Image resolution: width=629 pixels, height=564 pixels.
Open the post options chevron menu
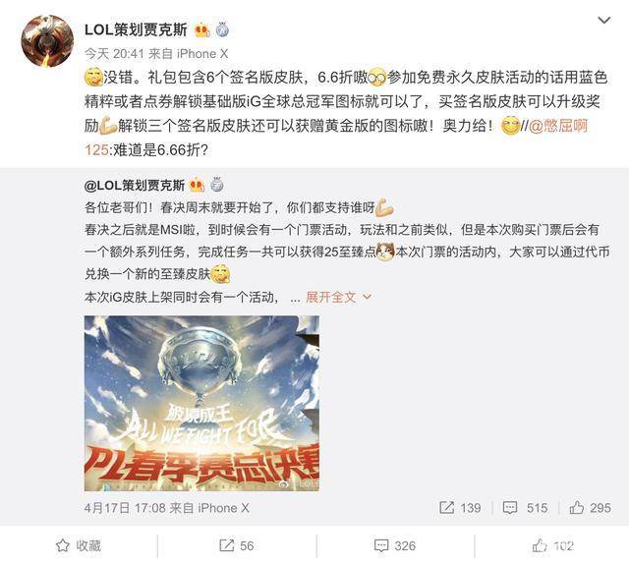[603, 20]
